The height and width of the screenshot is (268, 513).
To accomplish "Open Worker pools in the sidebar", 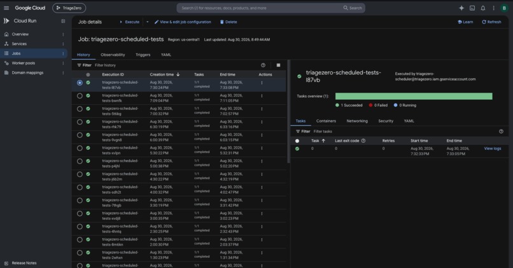I will (x=23, y=63).
